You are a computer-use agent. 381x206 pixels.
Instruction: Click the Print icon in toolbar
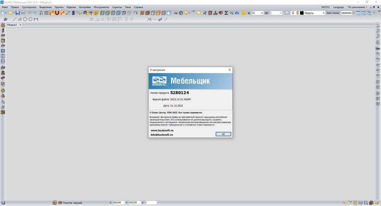click(23, 13)
